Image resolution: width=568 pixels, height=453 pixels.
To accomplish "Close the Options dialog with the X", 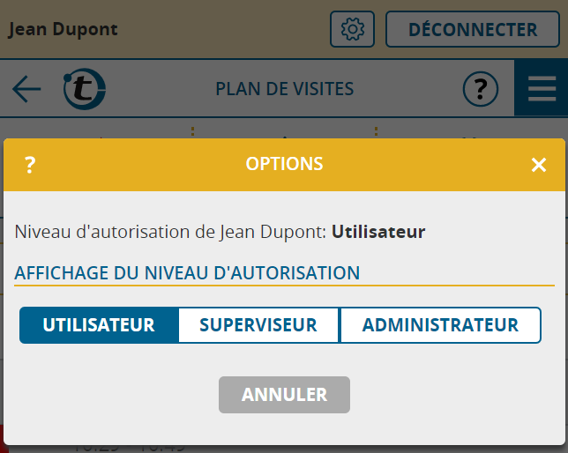I will coord(539,165).
